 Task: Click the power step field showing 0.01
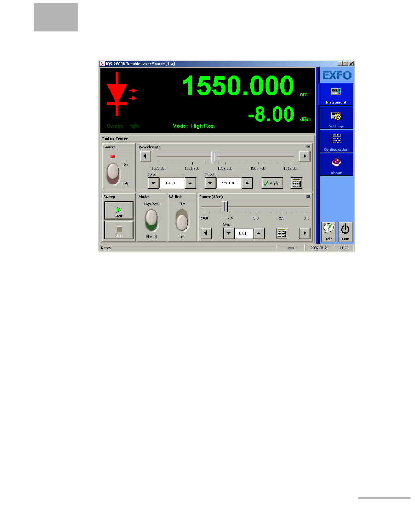(244, 233)
